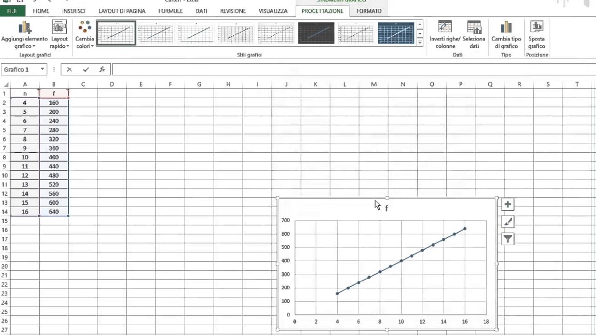Select column header P
596x335 pixels.
click(x=461, y=84)
